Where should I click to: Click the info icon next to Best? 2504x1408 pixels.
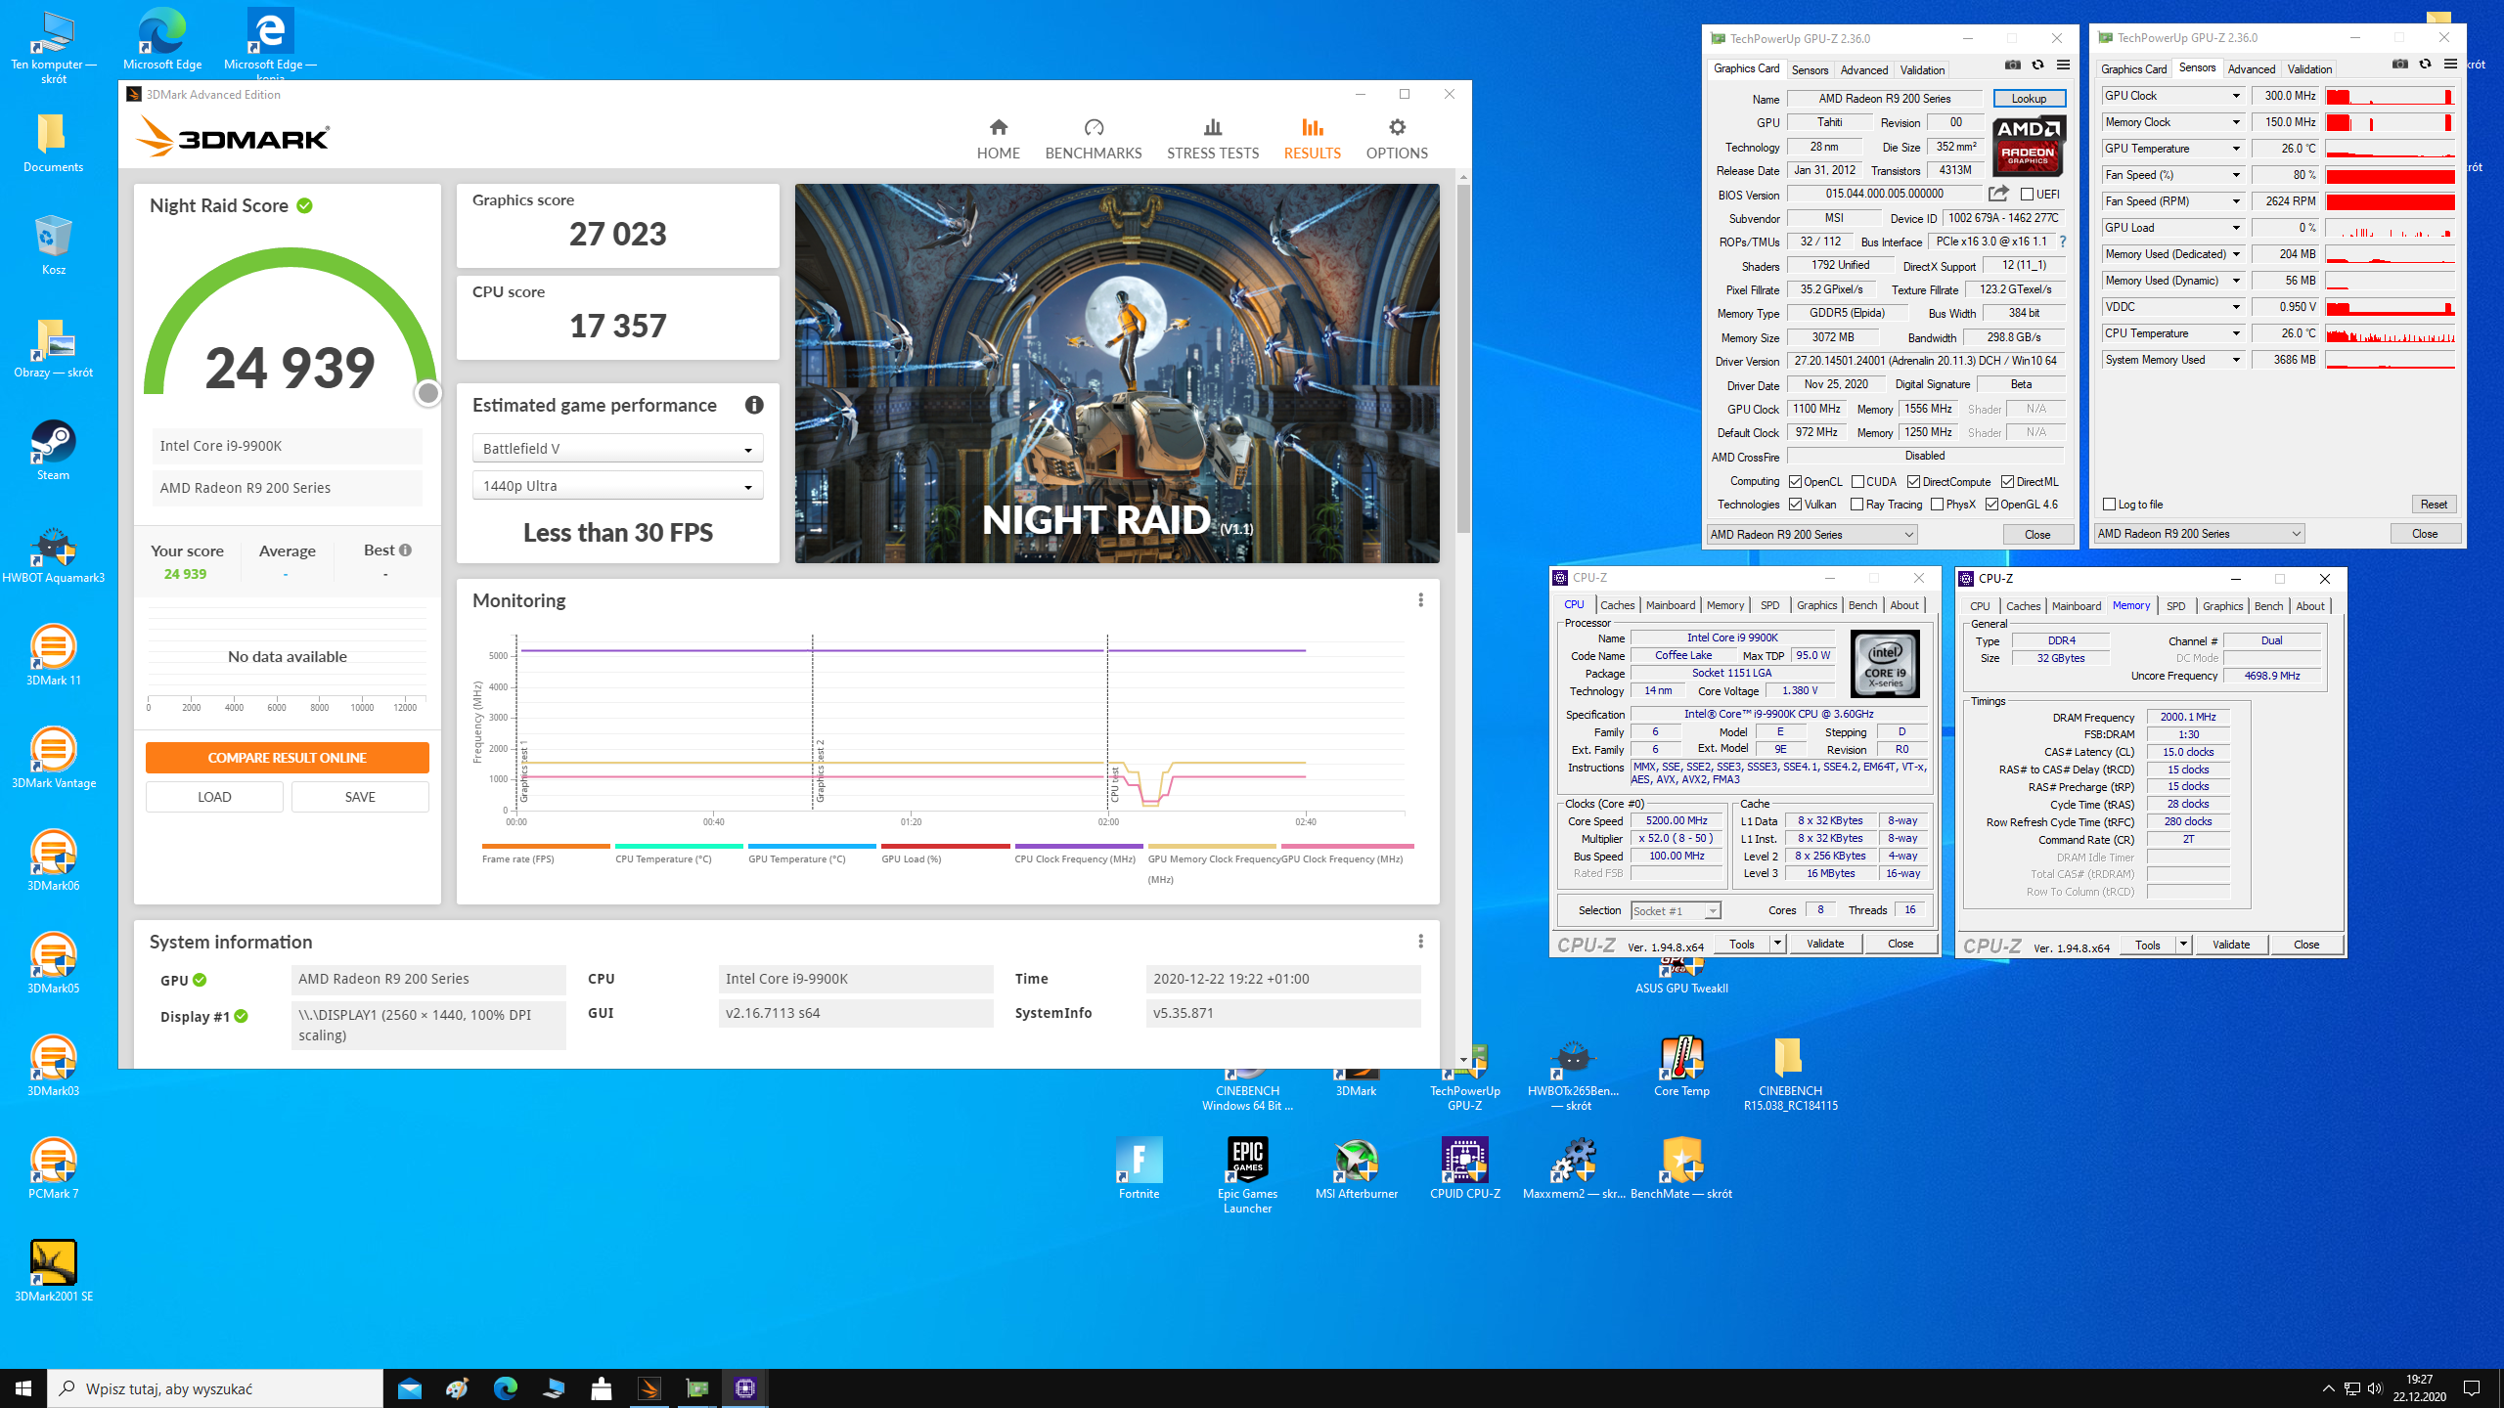405,550
